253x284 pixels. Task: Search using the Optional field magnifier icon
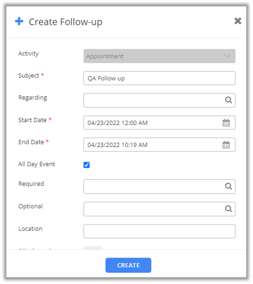(228, 209)
